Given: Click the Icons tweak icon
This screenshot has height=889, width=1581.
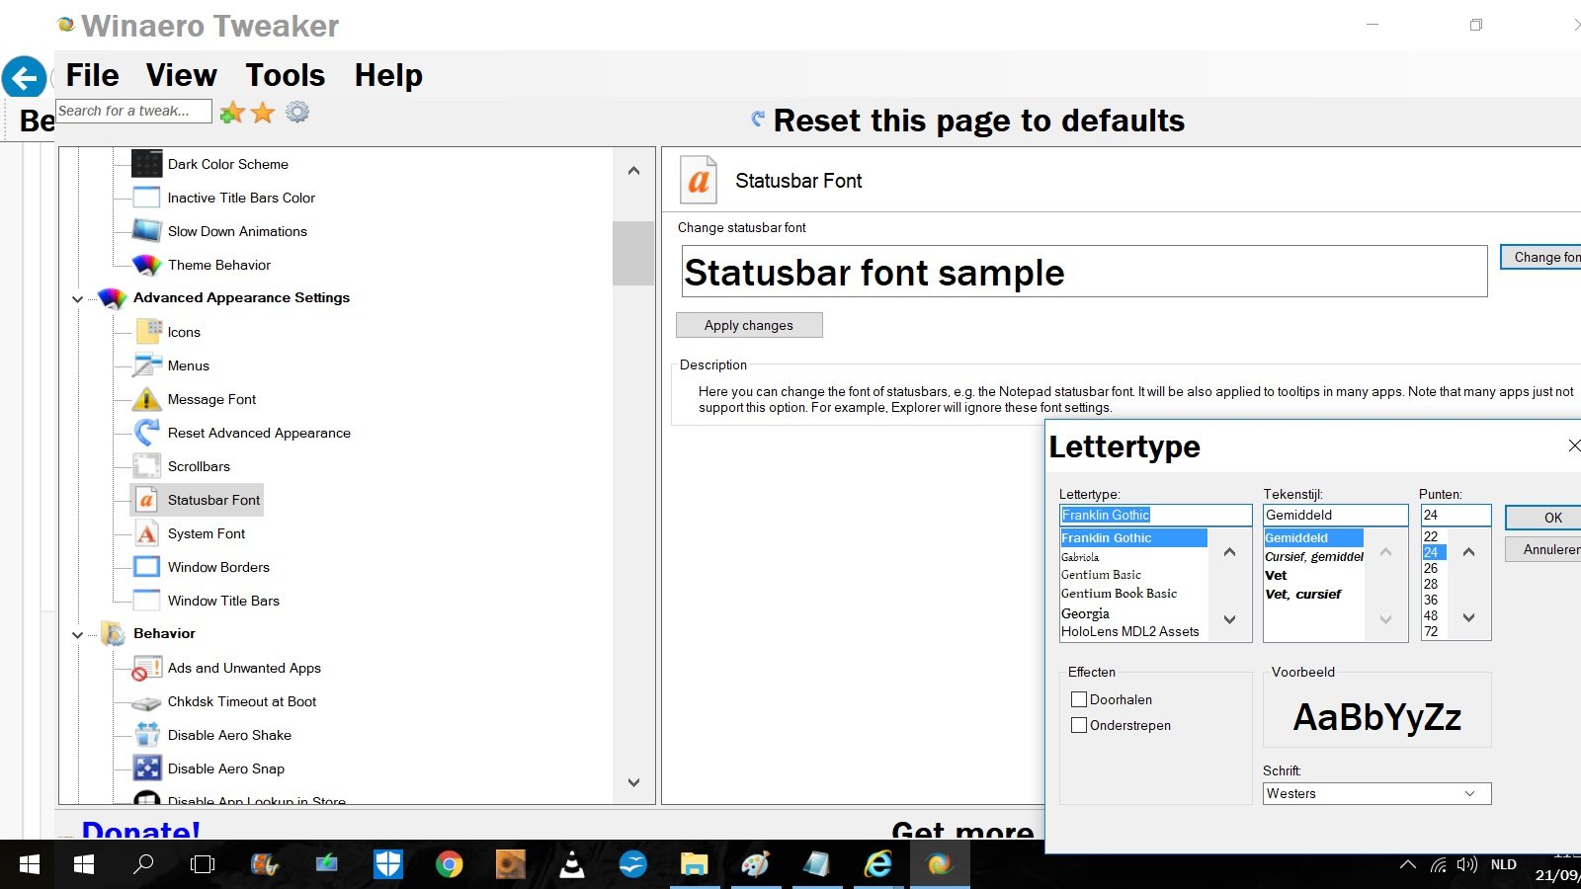Looking at the screenshot, I should [x=147, y=332].
